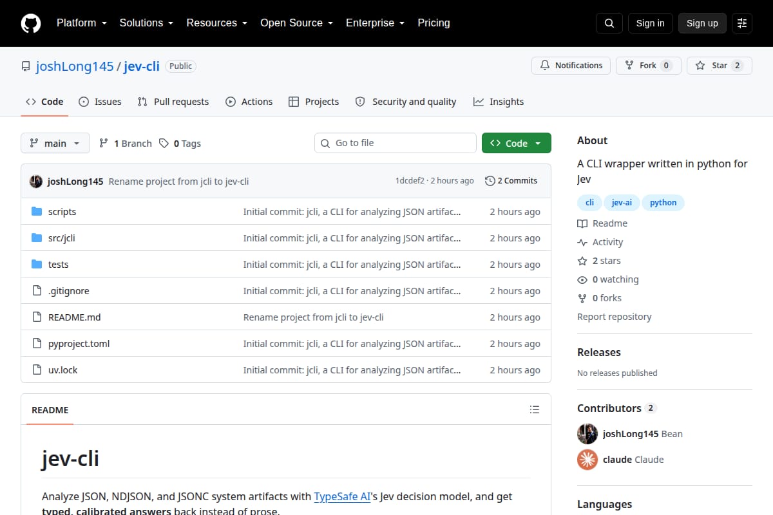Screen dimensions: 773x515
Task: Star the jev-cli repository
Action: coord(719,66)
